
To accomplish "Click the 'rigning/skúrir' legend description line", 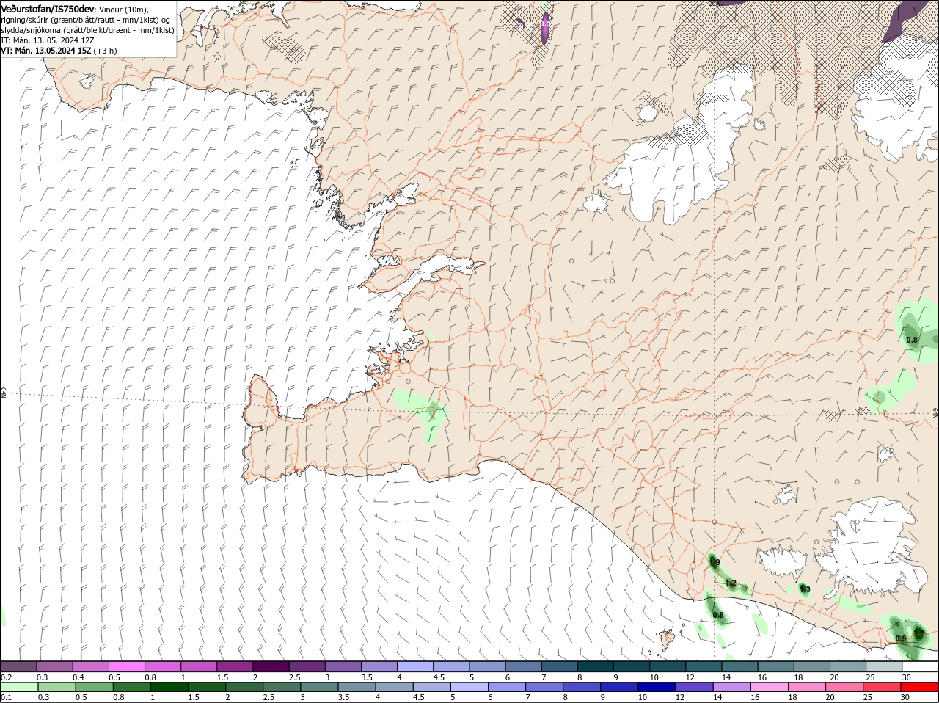I will (x=85, y=20).
